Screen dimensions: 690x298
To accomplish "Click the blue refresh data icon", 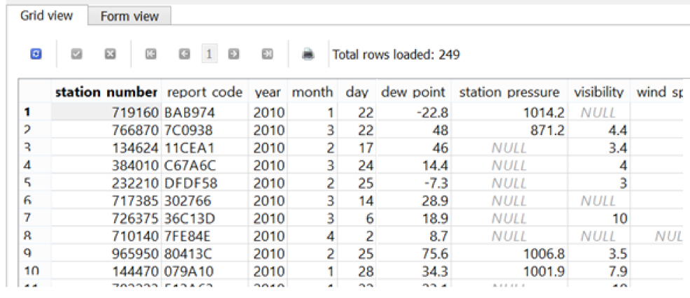I will coord(36,54).
